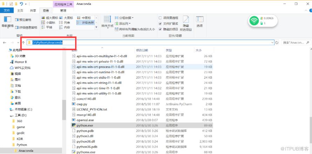The height and width of the screenshot is (154, 312).
Task: Select 超大图标 extra large icons layout
Action: (49, 18)
